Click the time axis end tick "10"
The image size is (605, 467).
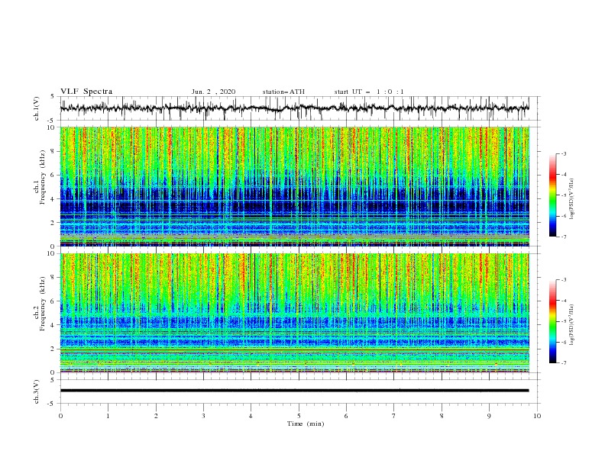(537, 416)
